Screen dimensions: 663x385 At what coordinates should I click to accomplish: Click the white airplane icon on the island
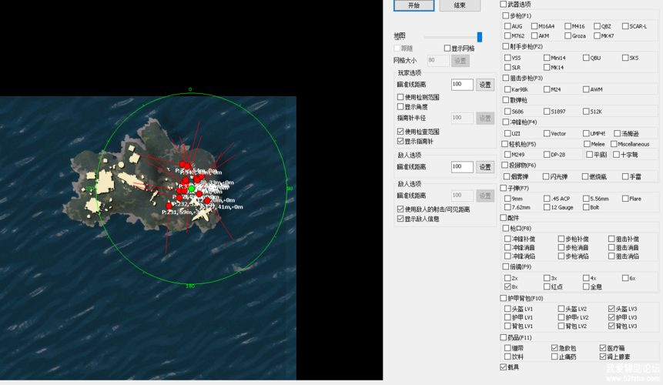[201, 216]
